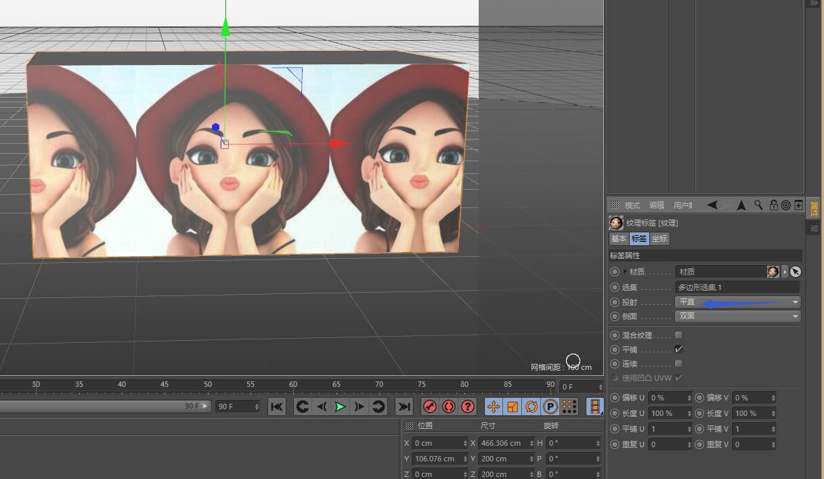Viewport: 824px width, 479px height.
Task: Click the 选集 polygon selection field
Action: [737, 287]
